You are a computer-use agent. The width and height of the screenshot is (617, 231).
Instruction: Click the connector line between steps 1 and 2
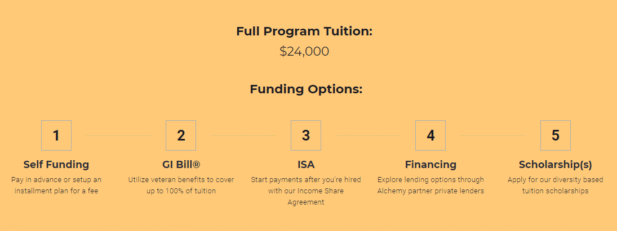click(x=118, y=135)
